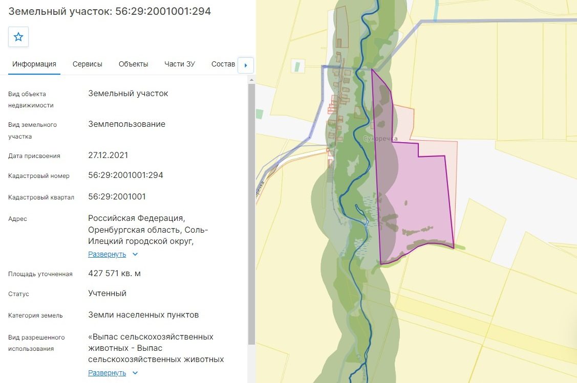Expand permitted use with its chevron
Image resolution: width=577 pixels, height=383 pixels.
[135, 373]
